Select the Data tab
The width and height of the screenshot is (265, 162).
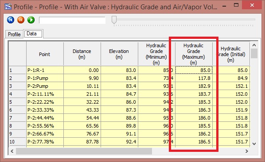point(33,34)
